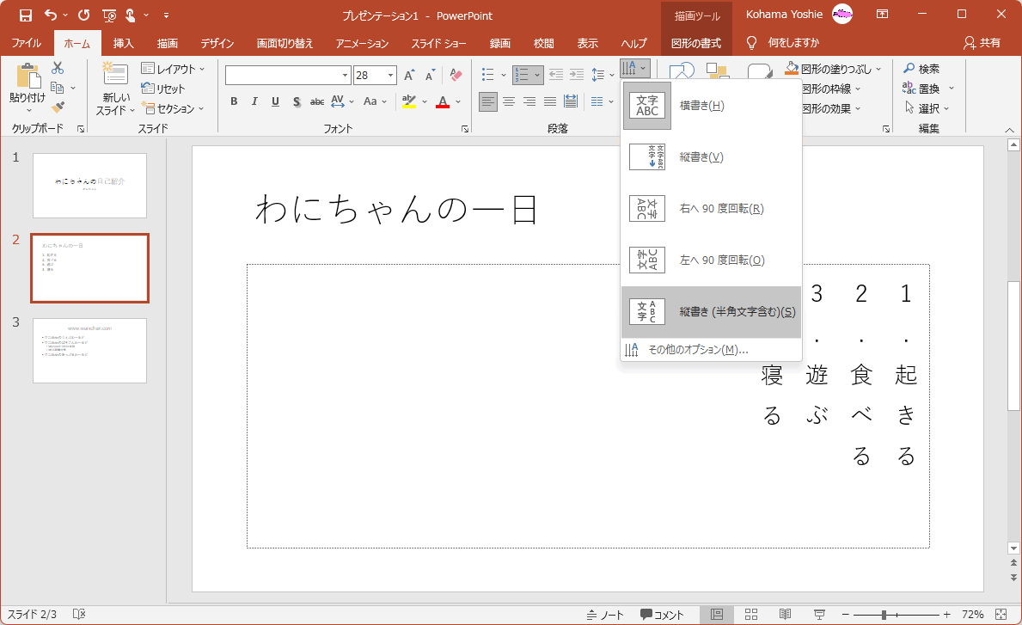Open the 挿入 ribbon tab

124,43
